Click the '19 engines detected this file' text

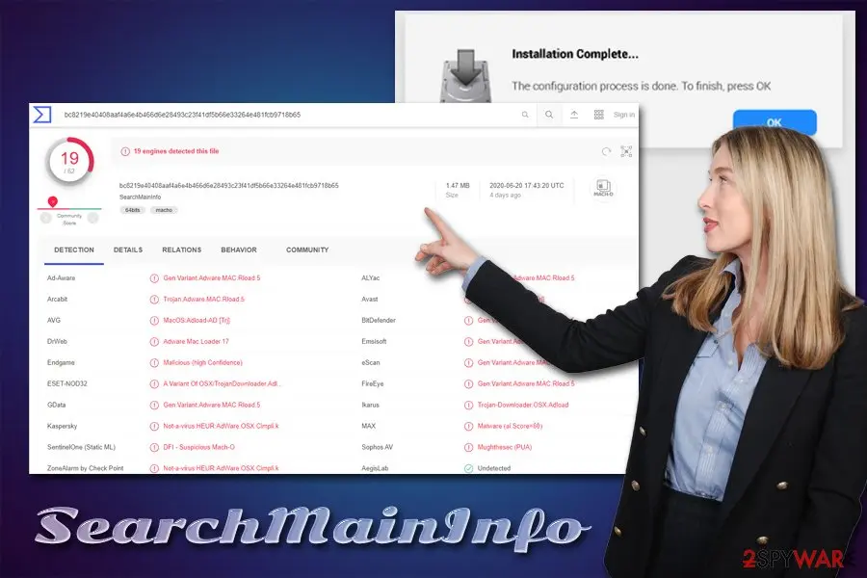[x=176, y=151]
